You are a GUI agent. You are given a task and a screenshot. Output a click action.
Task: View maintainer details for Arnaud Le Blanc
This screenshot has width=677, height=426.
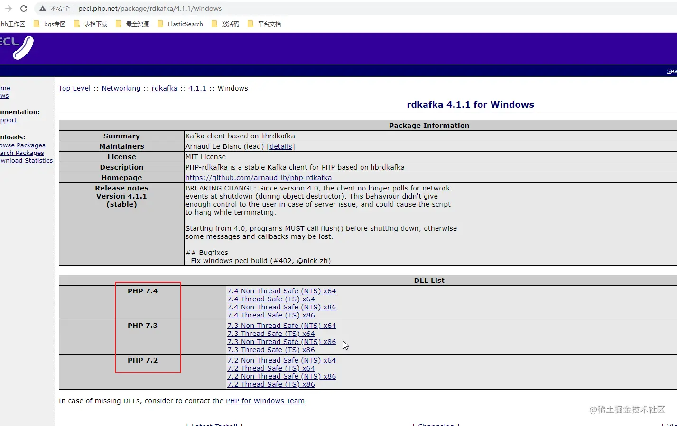[280, 146]
